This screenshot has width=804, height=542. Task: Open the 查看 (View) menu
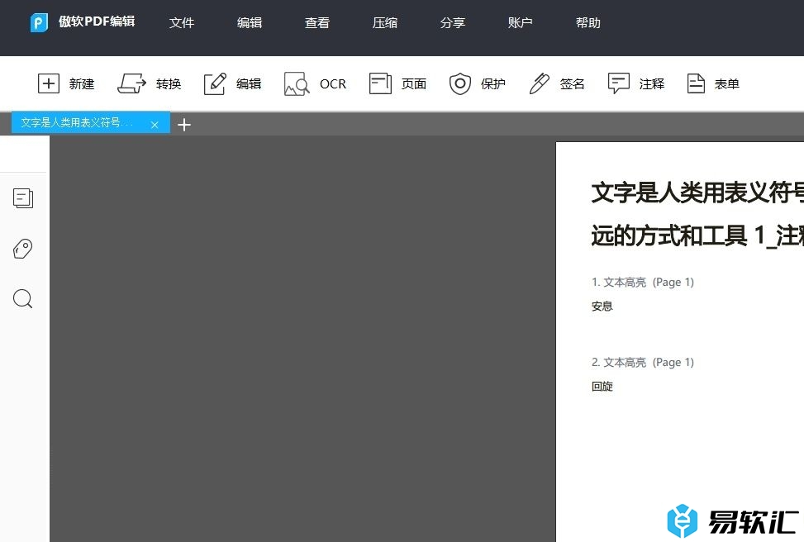click(317, 23)
